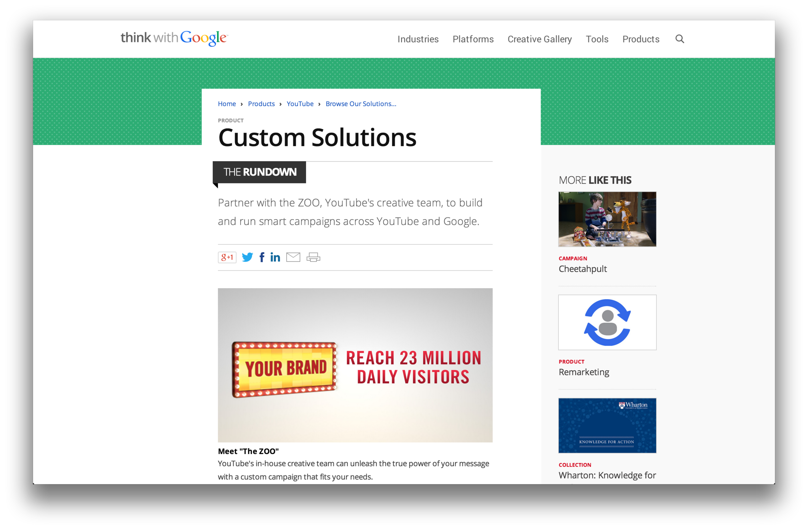Email this article using the envelope icon
Image resolution: width=808 pixels, height=530 pixels.
[x=293, y=257]
